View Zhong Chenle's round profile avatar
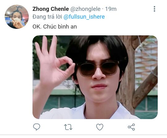The image size is (167, 138). 17,17
